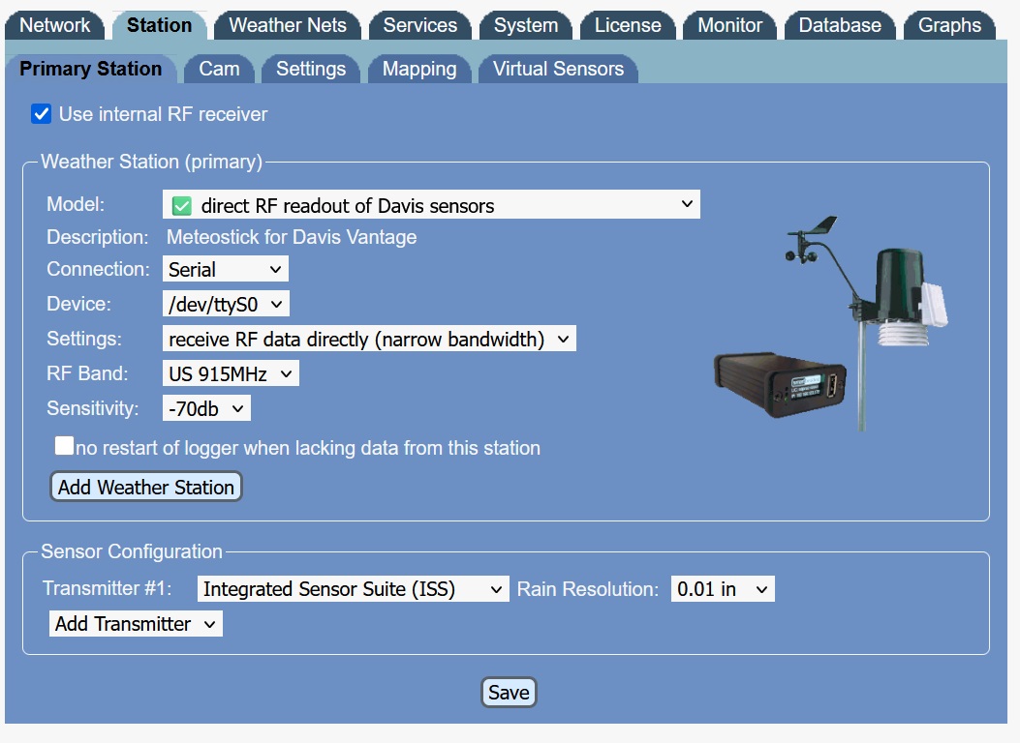Click the green checkmark icon in Model field
This screenshot has width=1020, height=743.
pyautogui.click(x=181, y=205)
